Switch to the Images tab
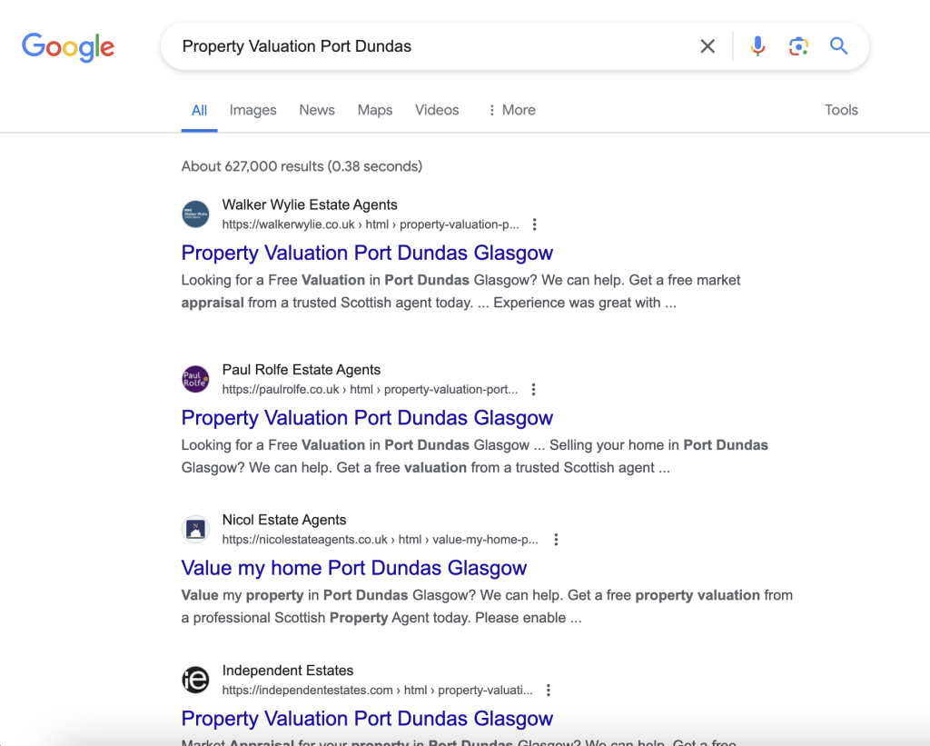Viewport: 930px width, 746px height. pos(252,110)
